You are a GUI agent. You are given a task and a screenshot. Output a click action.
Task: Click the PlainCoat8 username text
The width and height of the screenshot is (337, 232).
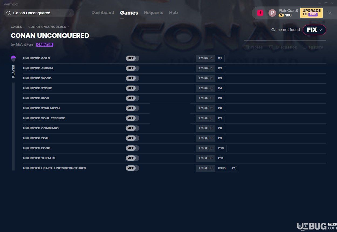click(x=288, y=11)
